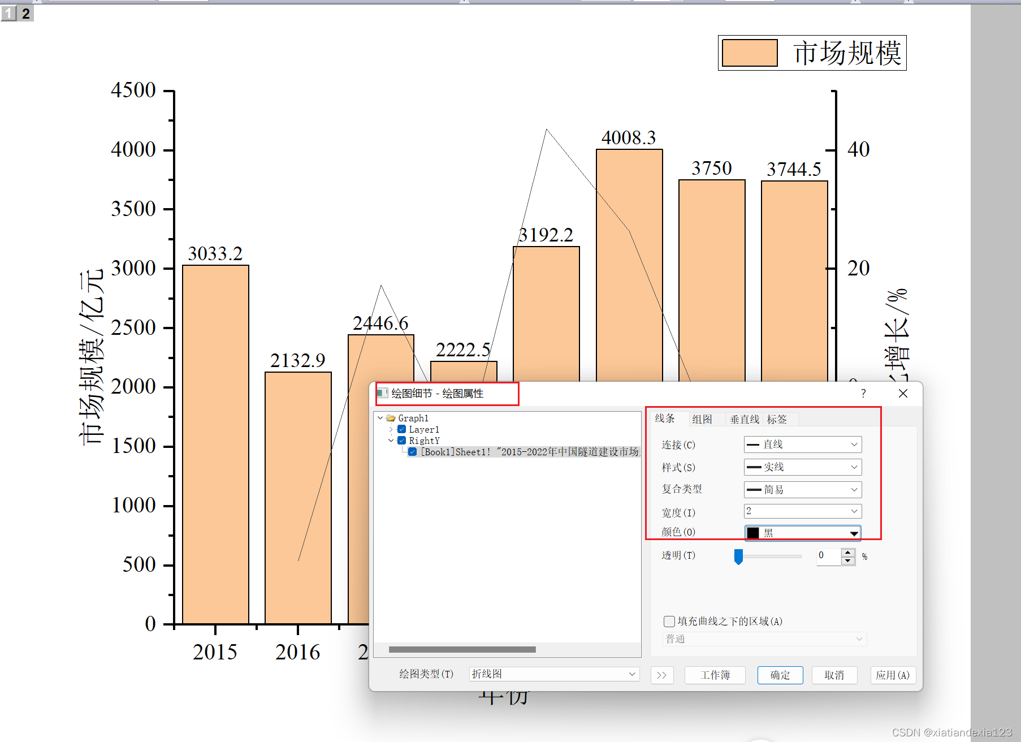The height and width of the screenshot is (742, 1021).
Task: Click the 4500 left axis tick label
Action: 133,90
